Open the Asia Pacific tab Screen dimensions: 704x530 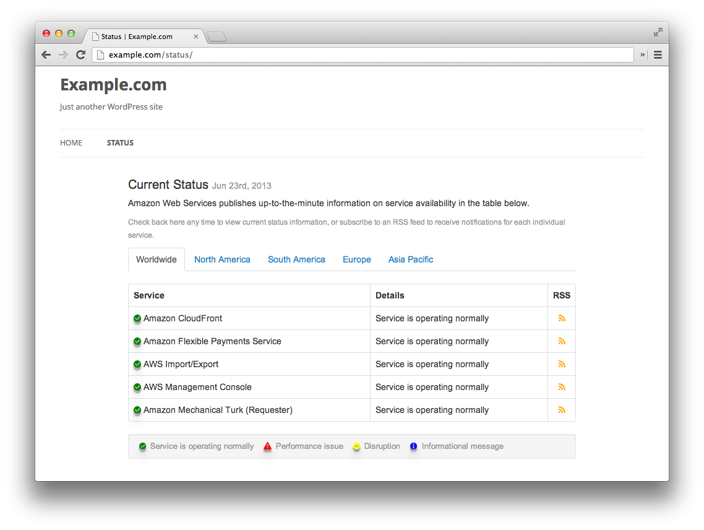click(411, 259)
